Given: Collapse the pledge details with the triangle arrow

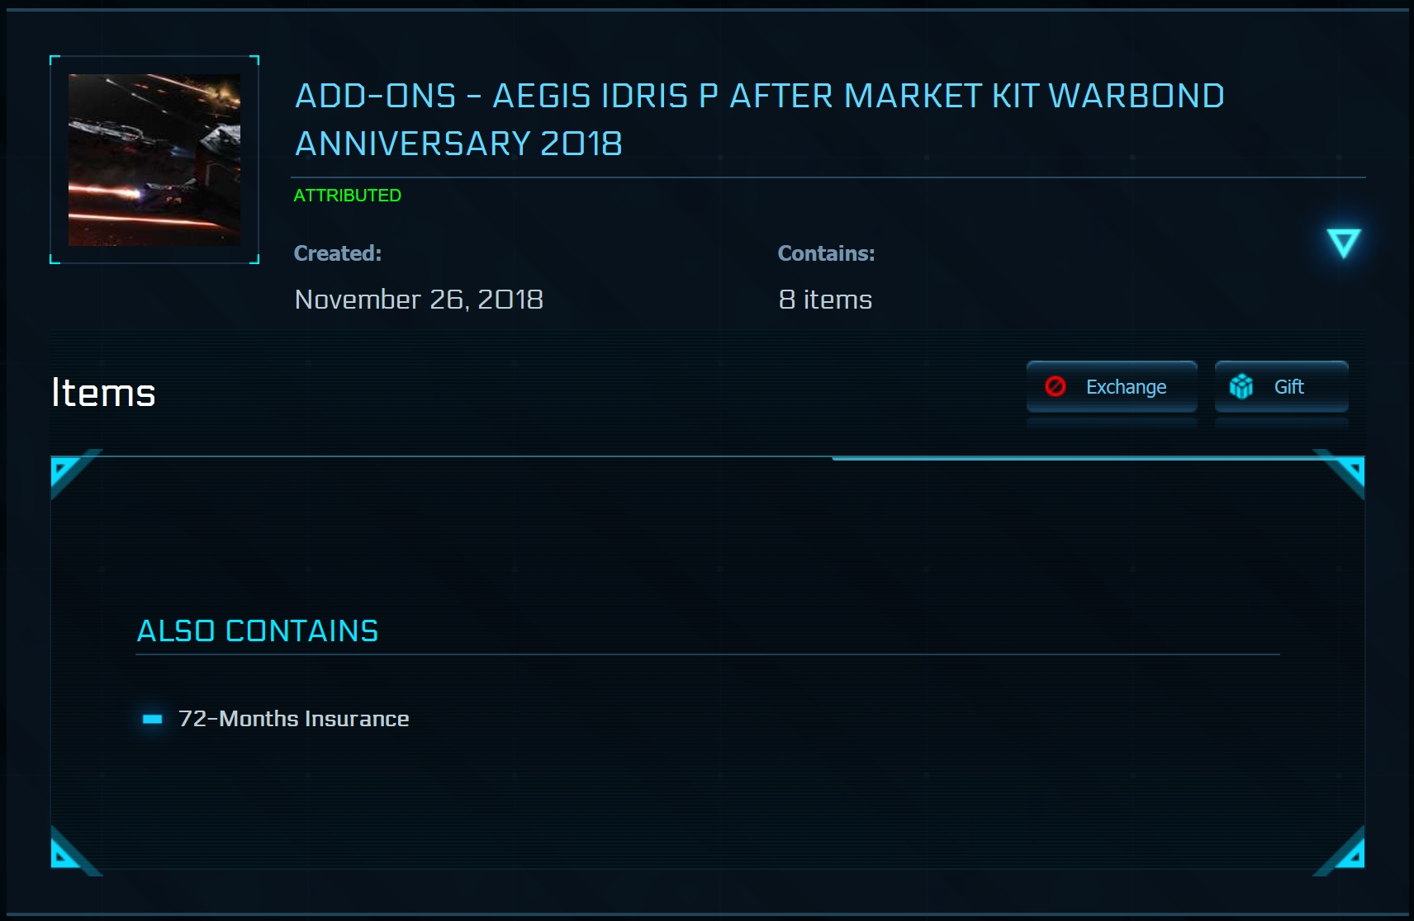Looking at the screenshot, I should [x=1343, y=243].
